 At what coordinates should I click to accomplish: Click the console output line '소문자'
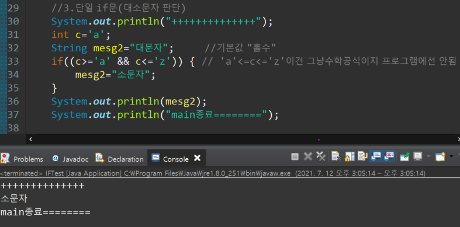pyautogui.click(x=14, y=198)
